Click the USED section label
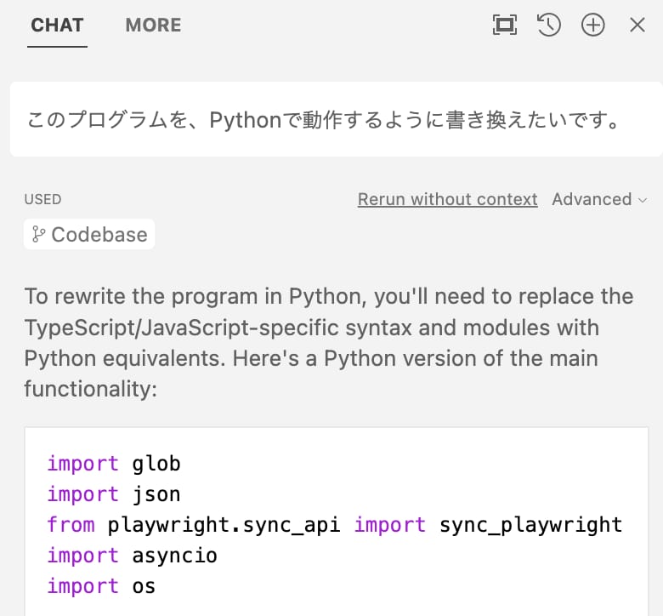Screen dimensions: 663x616 [x=42, y=199]
